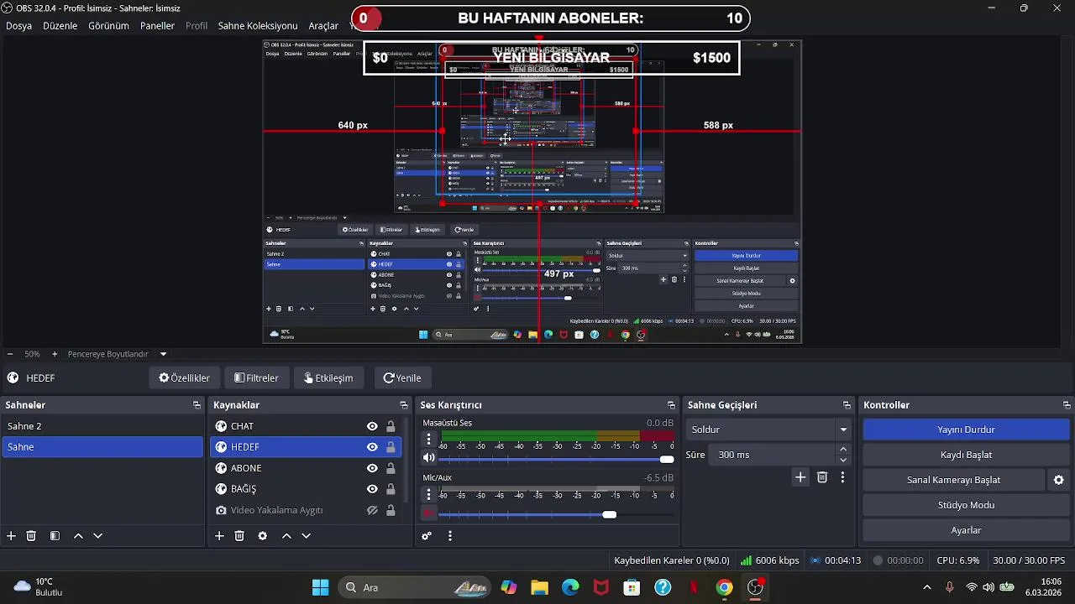
Task: Unlock the HEDEF source
Action: coord(391,447)
